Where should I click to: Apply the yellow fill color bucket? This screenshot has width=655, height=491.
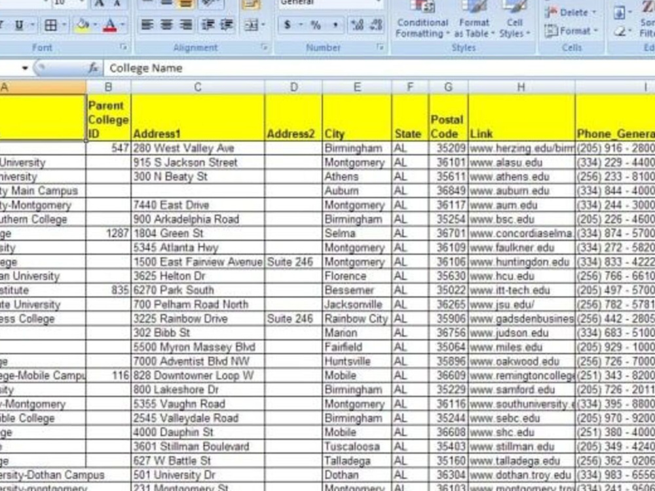pos(83,26)
